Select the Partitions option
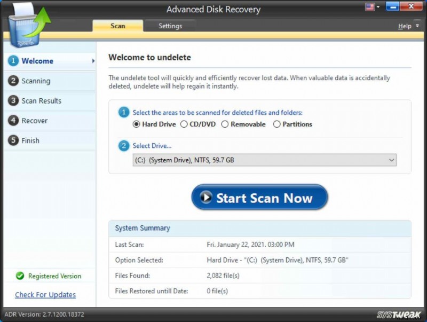This screenshot has height=322, width=427. [x=277, y=124]
